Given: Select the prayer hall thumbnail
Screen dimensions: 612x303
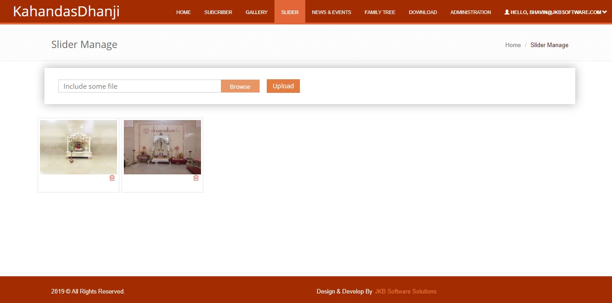Looking at the screenshot, I should [x=162, y=147].
